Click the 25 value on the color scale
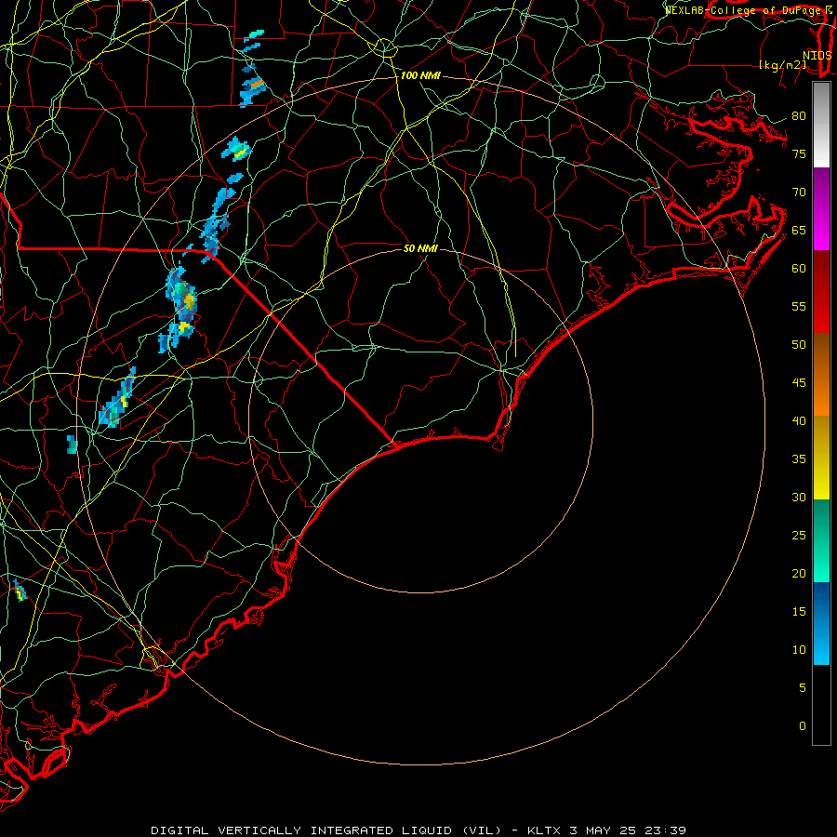This screenshot has height=837, width=837. (799, 536)
